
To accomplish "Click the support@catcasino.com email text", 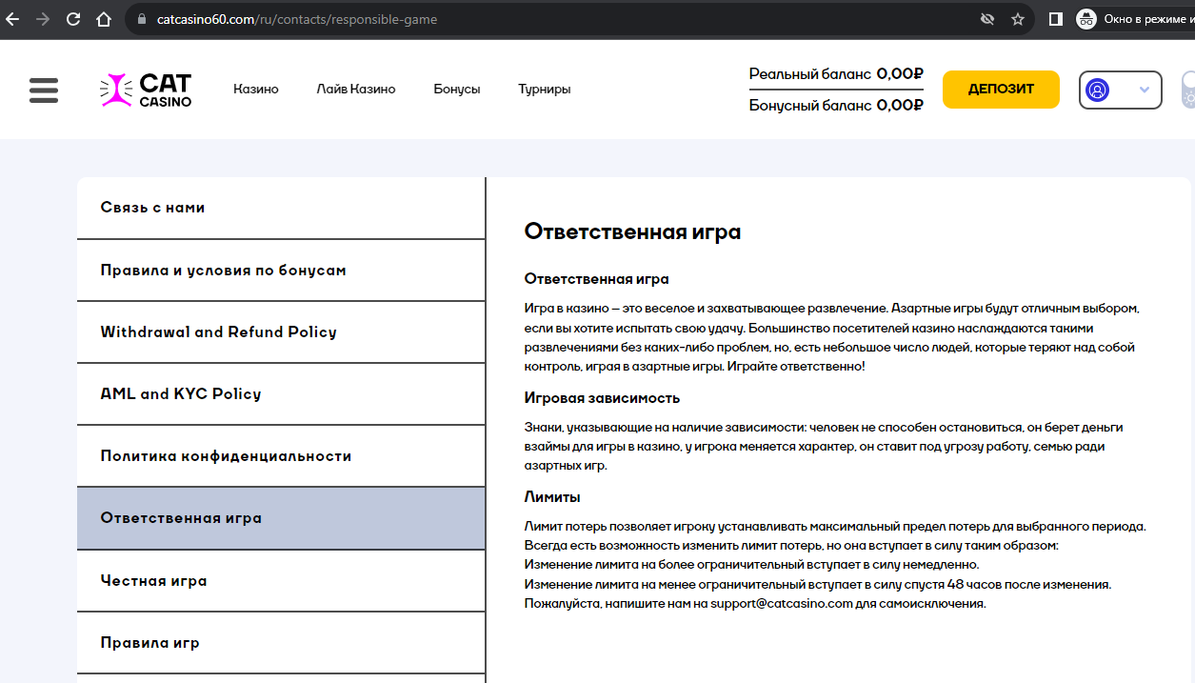I will 781,604.
